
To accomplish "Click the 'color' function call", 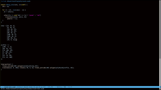I will [x=6, y=15].
